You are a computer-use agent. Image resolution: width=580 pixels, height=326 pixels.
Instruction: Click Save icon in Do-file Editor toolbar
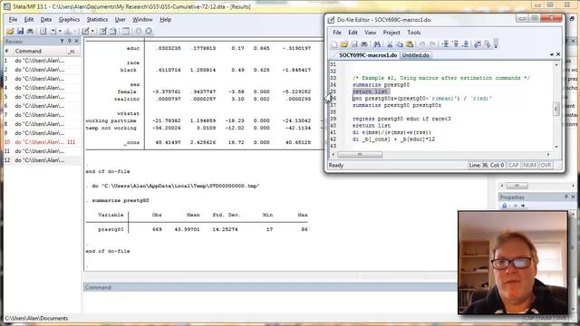[x=354, y=44]
